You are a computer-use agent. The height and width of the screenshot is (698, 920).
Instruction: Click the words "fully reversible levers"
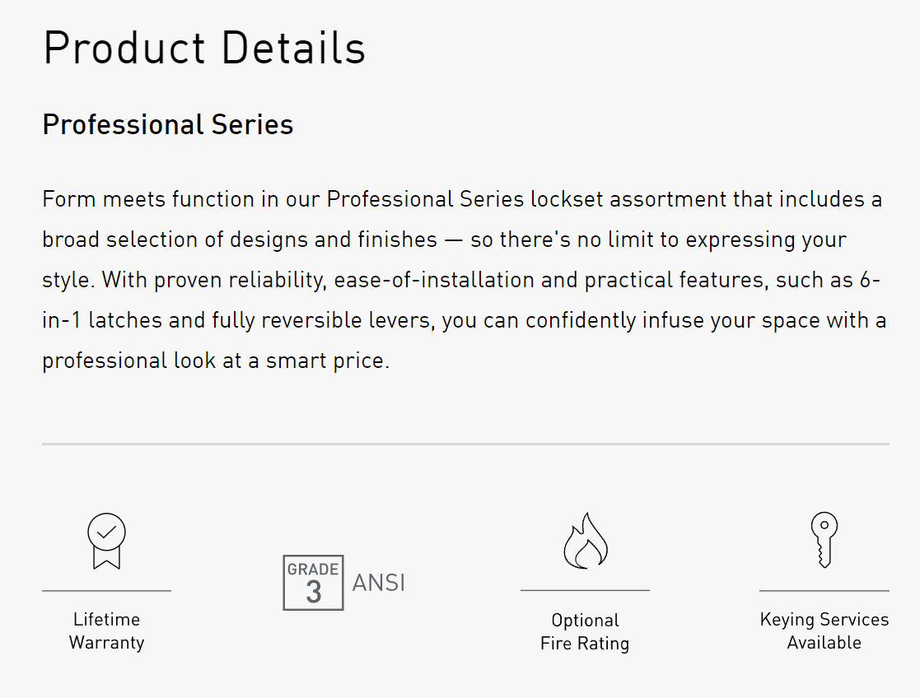[x=322, y=320]
